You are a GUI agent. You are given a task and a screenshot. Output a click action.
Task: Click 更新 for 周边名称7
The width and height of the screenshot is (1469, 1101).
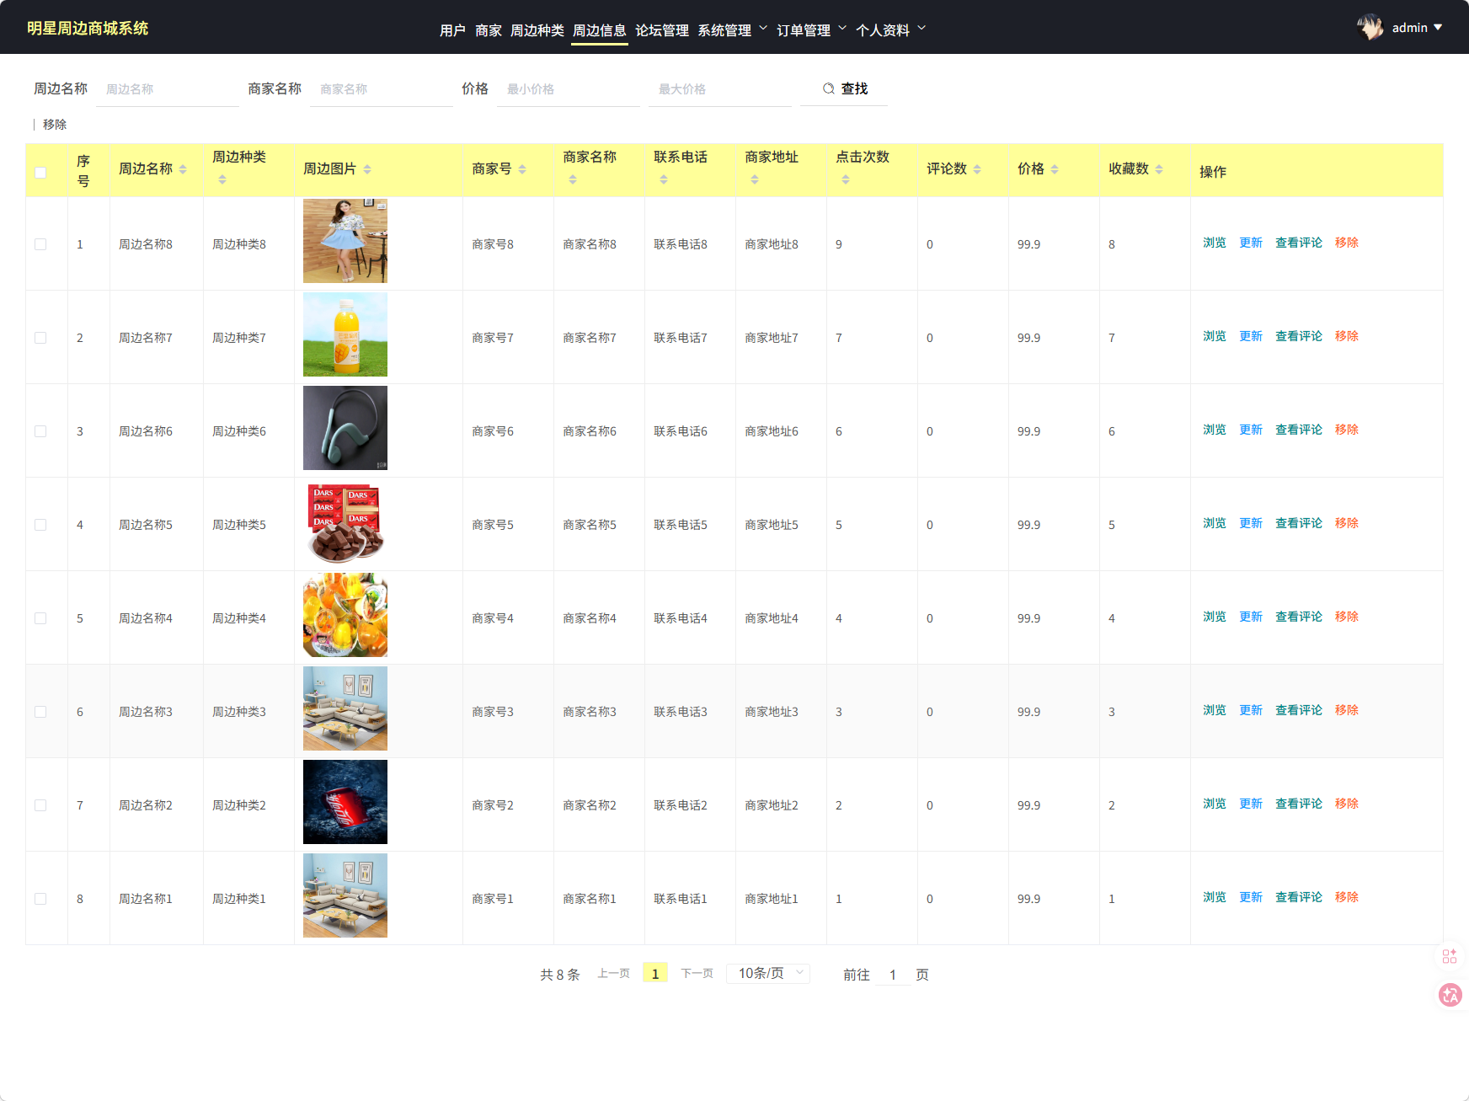(x=1251, y=336)
